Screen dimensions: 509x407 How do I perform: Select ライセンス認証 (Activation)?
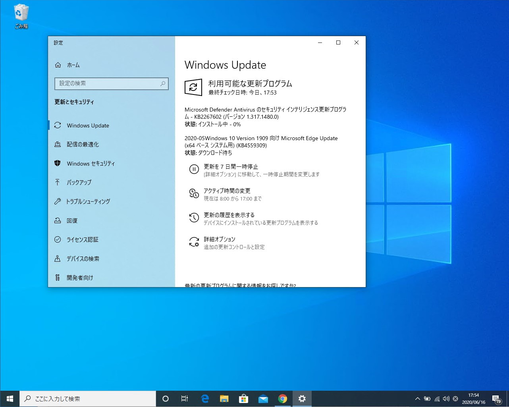pos(83,239)
